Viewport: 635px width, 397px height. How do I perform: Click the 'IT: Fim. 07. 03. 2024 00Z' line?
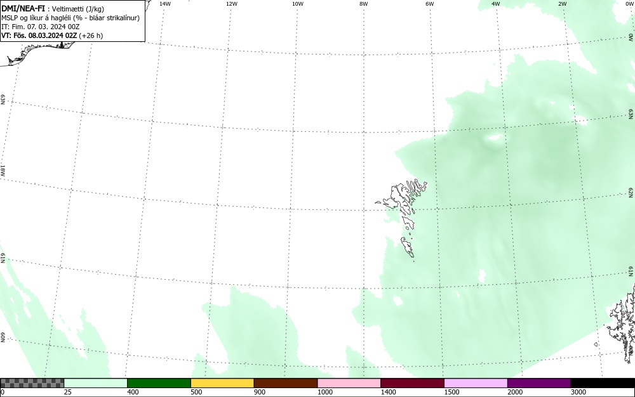point(41,27)
